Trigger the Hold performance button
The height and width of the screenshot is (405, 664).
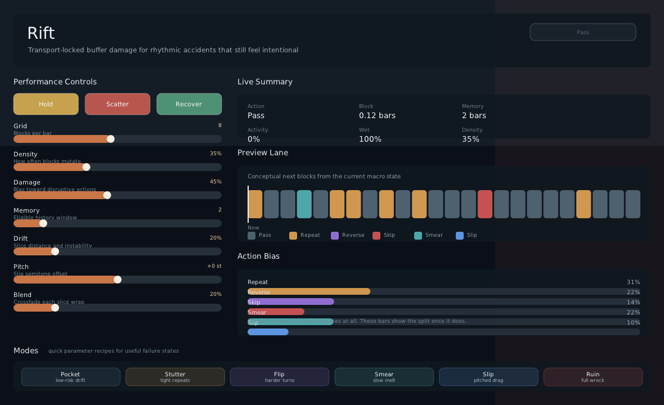(x=46, y=104)
